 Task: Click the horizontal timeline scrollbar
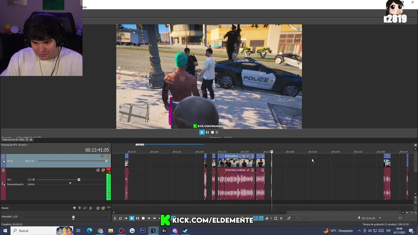pos(344,212)
